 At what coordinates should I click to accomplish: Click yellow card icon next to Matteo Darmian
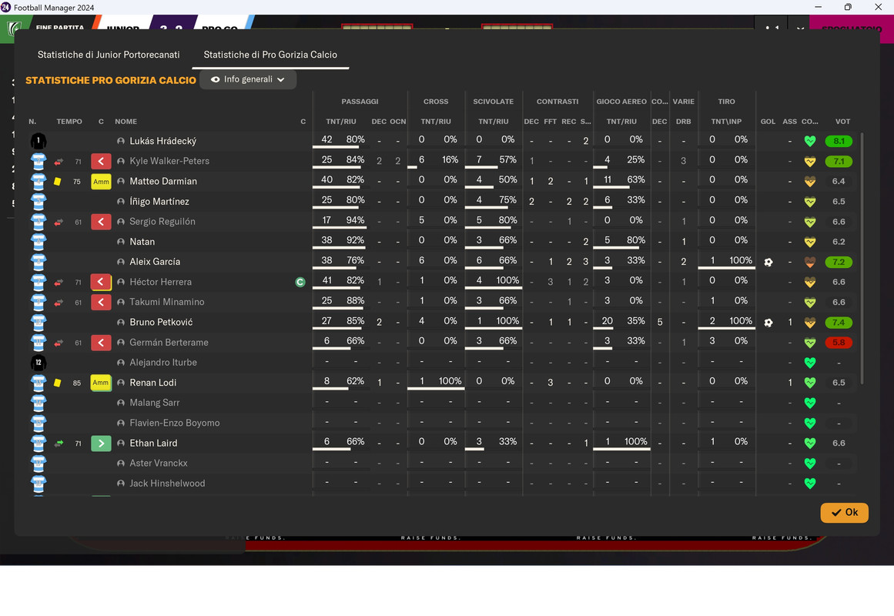point(58,182)
